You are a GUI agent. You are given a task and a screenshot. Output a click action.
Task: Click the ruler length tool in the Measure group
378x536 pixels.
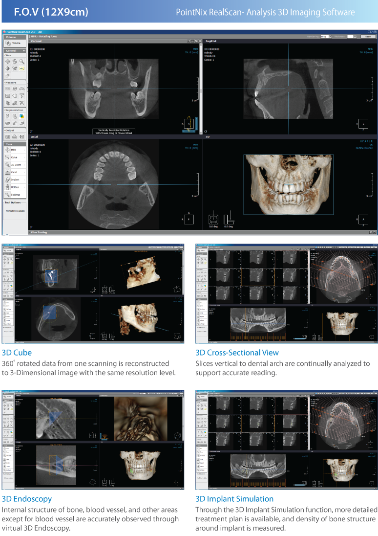[7, 89]
